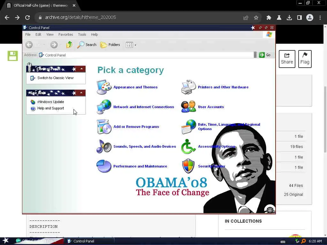Open Appearance and Themes category icon

[x=104, y=87]
